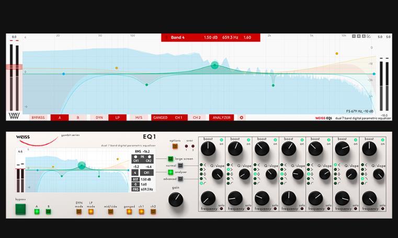The height and width of the screenshot is (238, 398).
Task: Open the gear settings in large screen bar
Action: (x=242, y=118)
